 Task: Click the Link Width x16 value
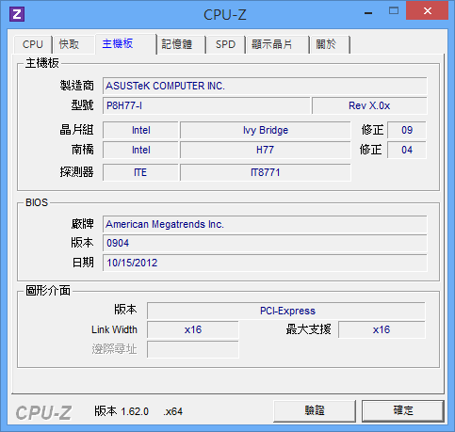[x=193, y=329]
